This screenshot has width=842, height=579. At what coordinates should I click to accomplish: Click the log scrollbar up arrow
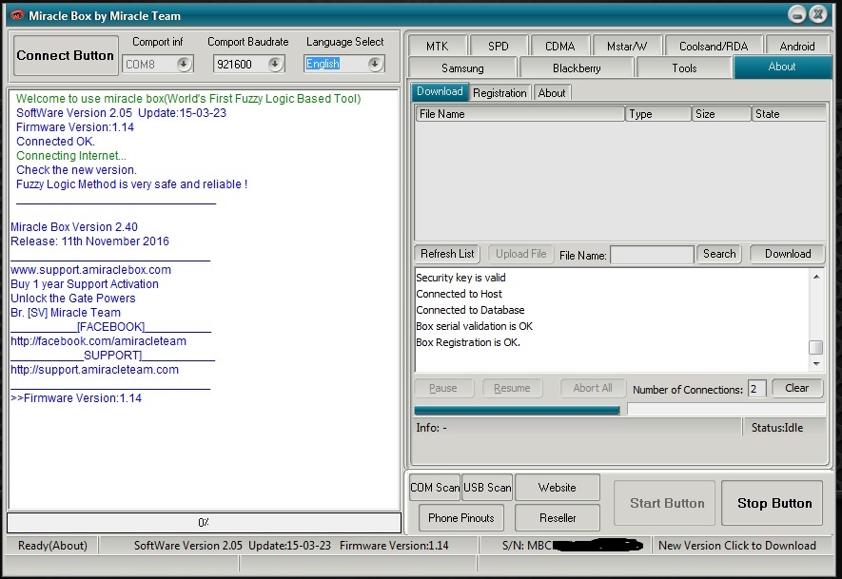[x=816, y=277]
